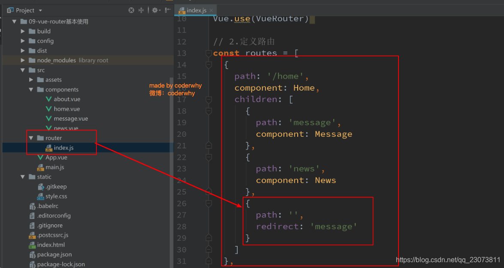Toggle the fold marker at line 30

209,250
